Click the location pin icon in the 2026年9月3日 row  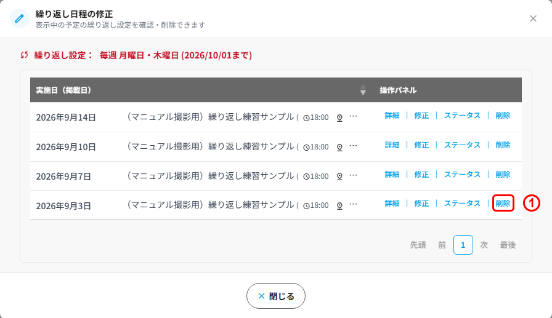pyautogui.click(x=339, y=205)
